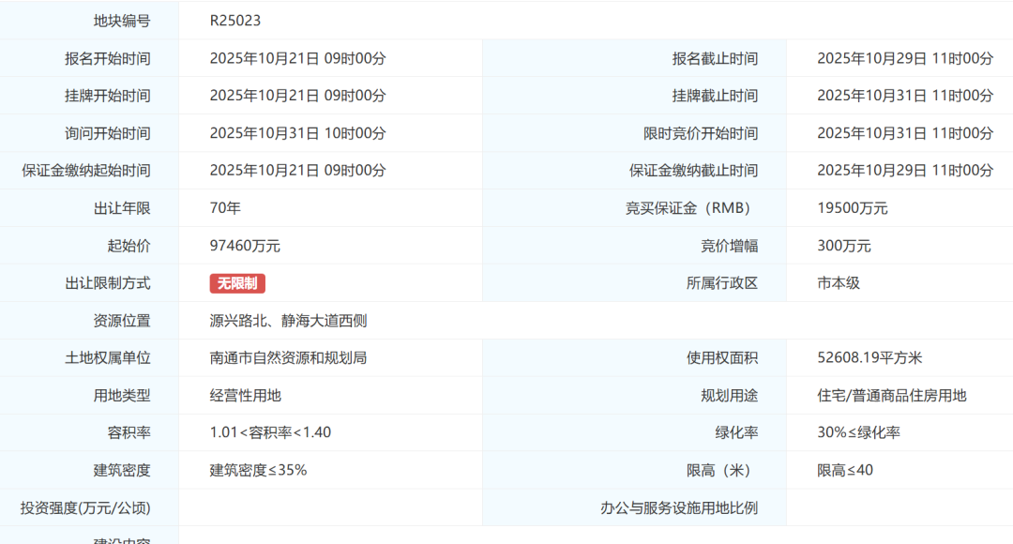
Task: Click the 地块编号 label
Action: point(121,21)
